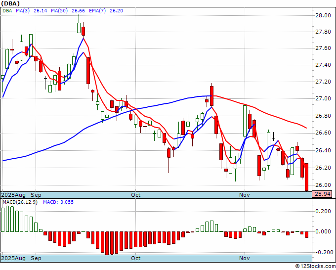Open the 12Stocks.com copyright link
The image size is (336, 270).
tap(315, 267)
